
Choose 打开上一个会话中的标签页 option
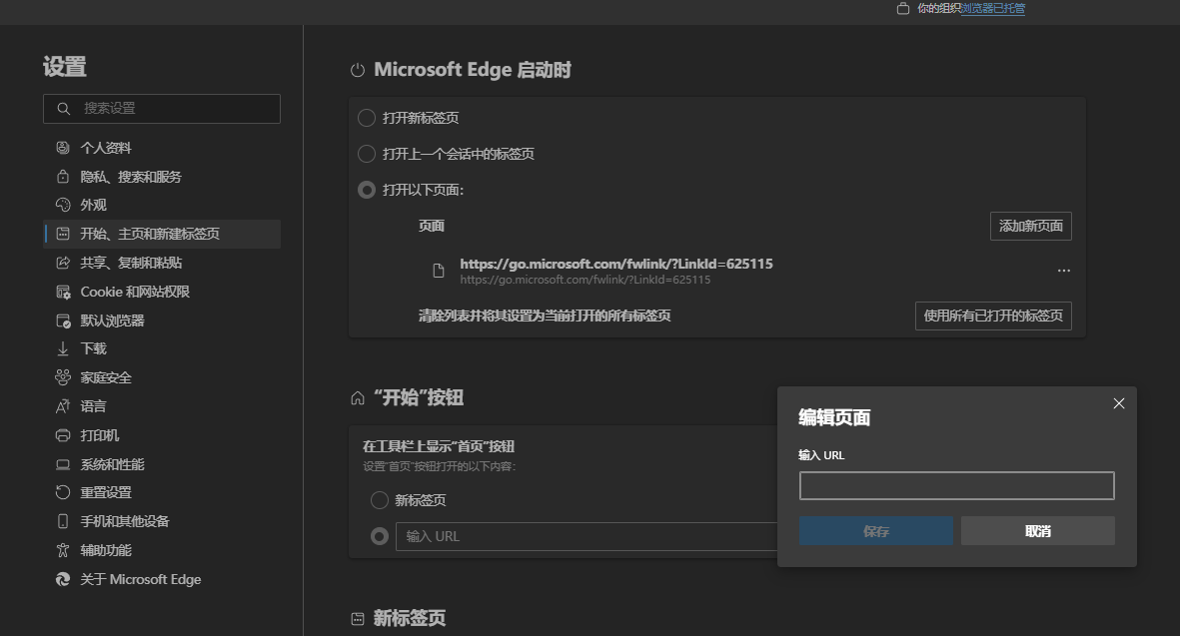click(367, 153)
